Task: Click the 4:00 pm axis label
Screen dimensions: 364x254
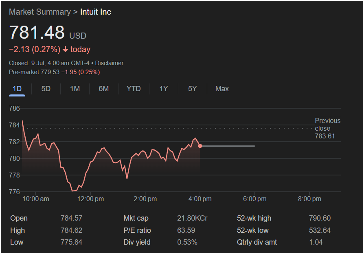Action: coord(200,199)
